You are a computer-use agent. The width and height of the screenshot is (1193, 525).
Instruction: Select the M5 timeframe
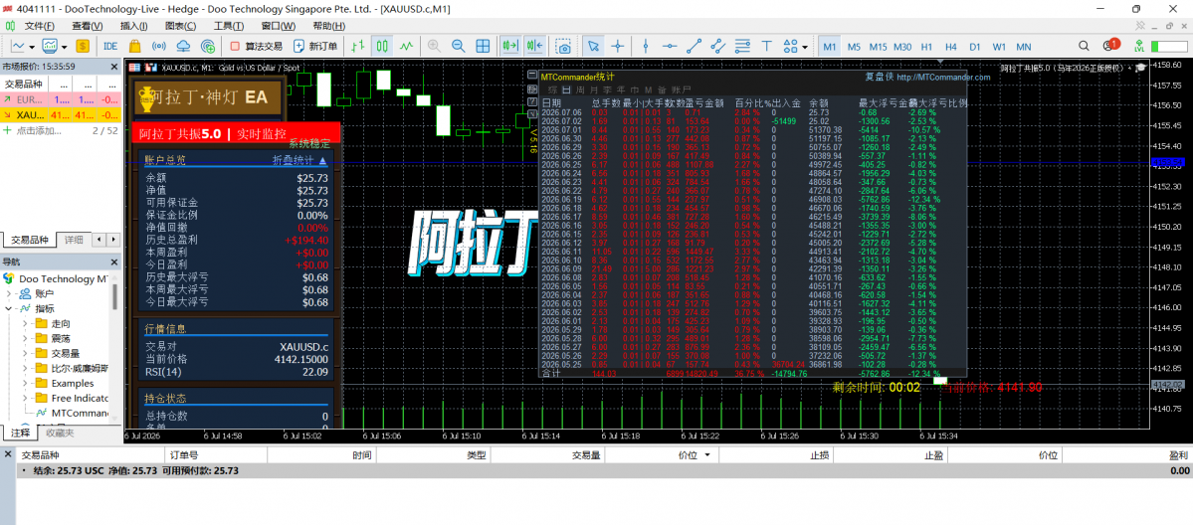click(855, 47)
